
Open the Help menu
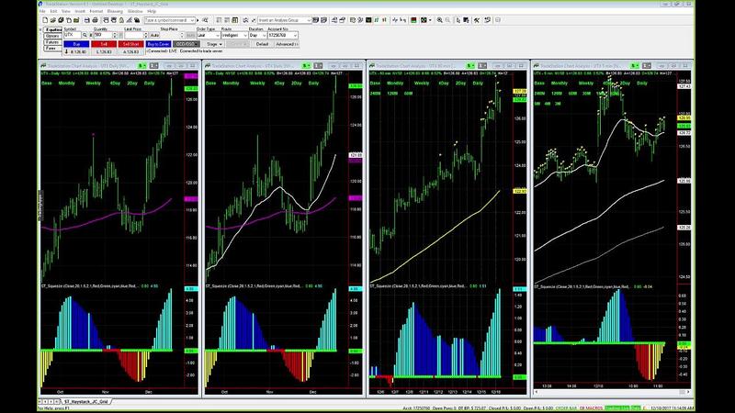click(152, 11)
